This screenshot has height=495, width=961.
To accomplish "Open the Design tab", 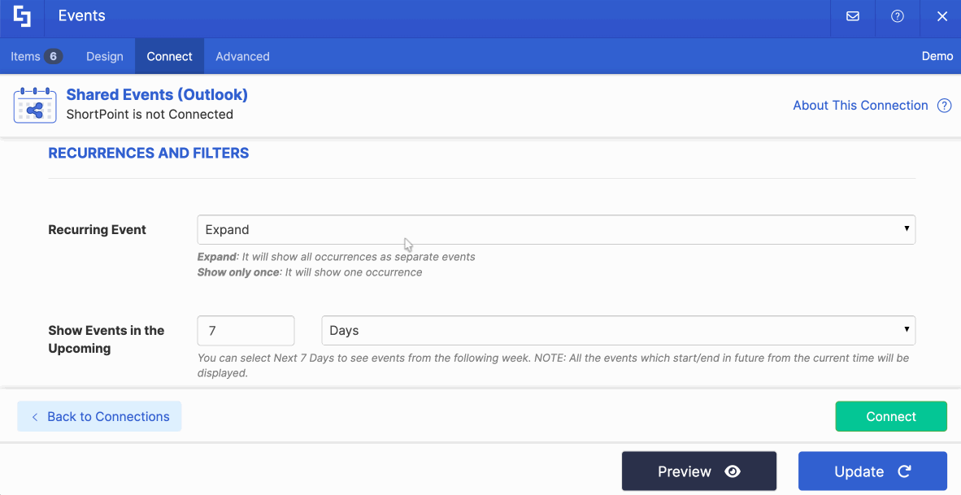I will tap(104, 56).
